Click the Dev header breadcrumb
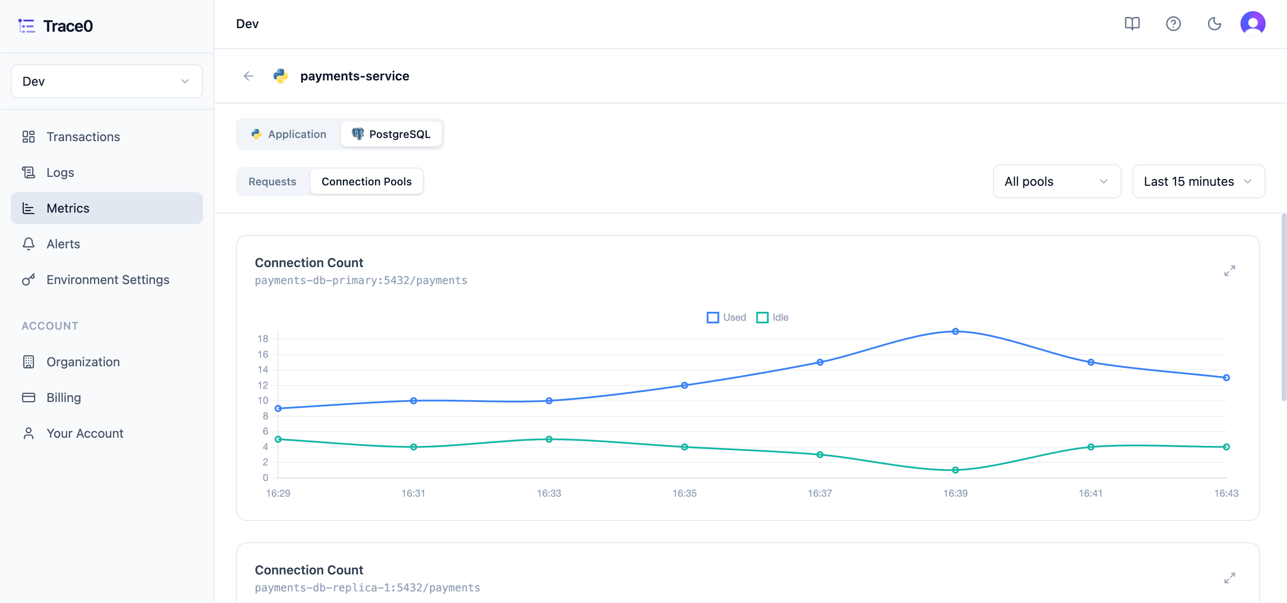The height and width of the screenshot is (603, 1287). (x=247, y=24)
